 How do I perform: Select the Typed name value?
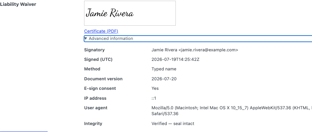pos(164,69)
